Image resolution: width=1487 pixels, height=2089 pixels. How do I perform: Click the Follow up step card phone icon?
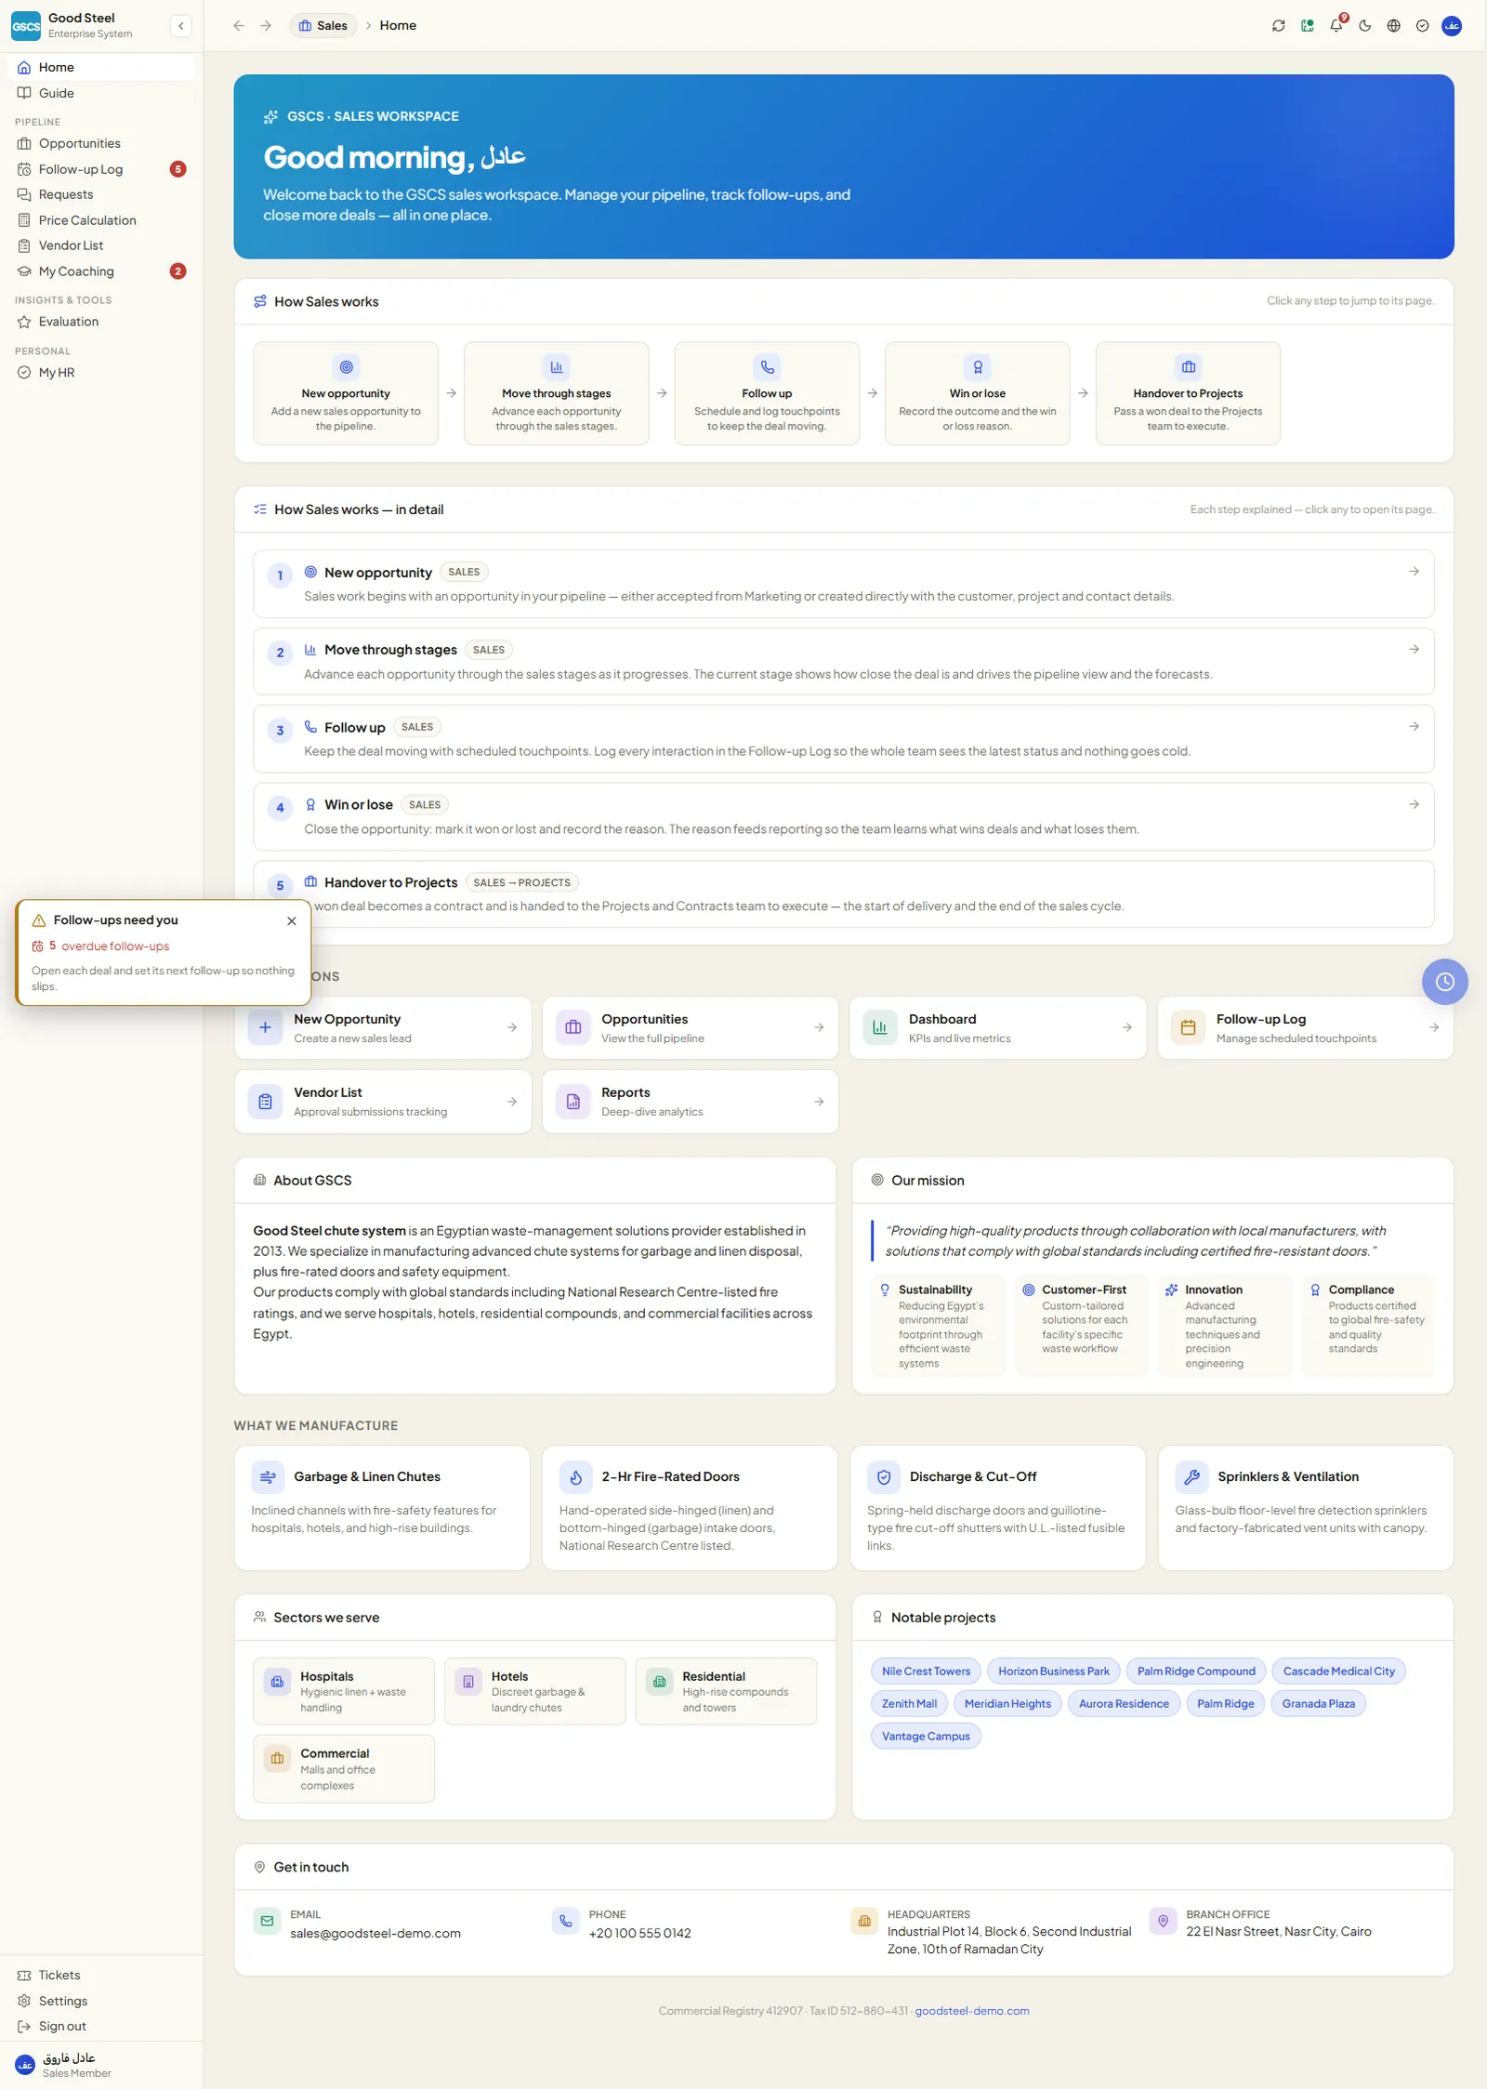[767, 367]
